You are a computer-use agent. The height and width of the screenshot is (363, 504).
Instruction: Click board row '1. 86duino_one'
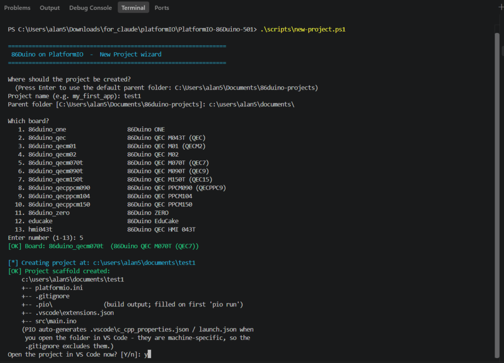coord(91,130)
